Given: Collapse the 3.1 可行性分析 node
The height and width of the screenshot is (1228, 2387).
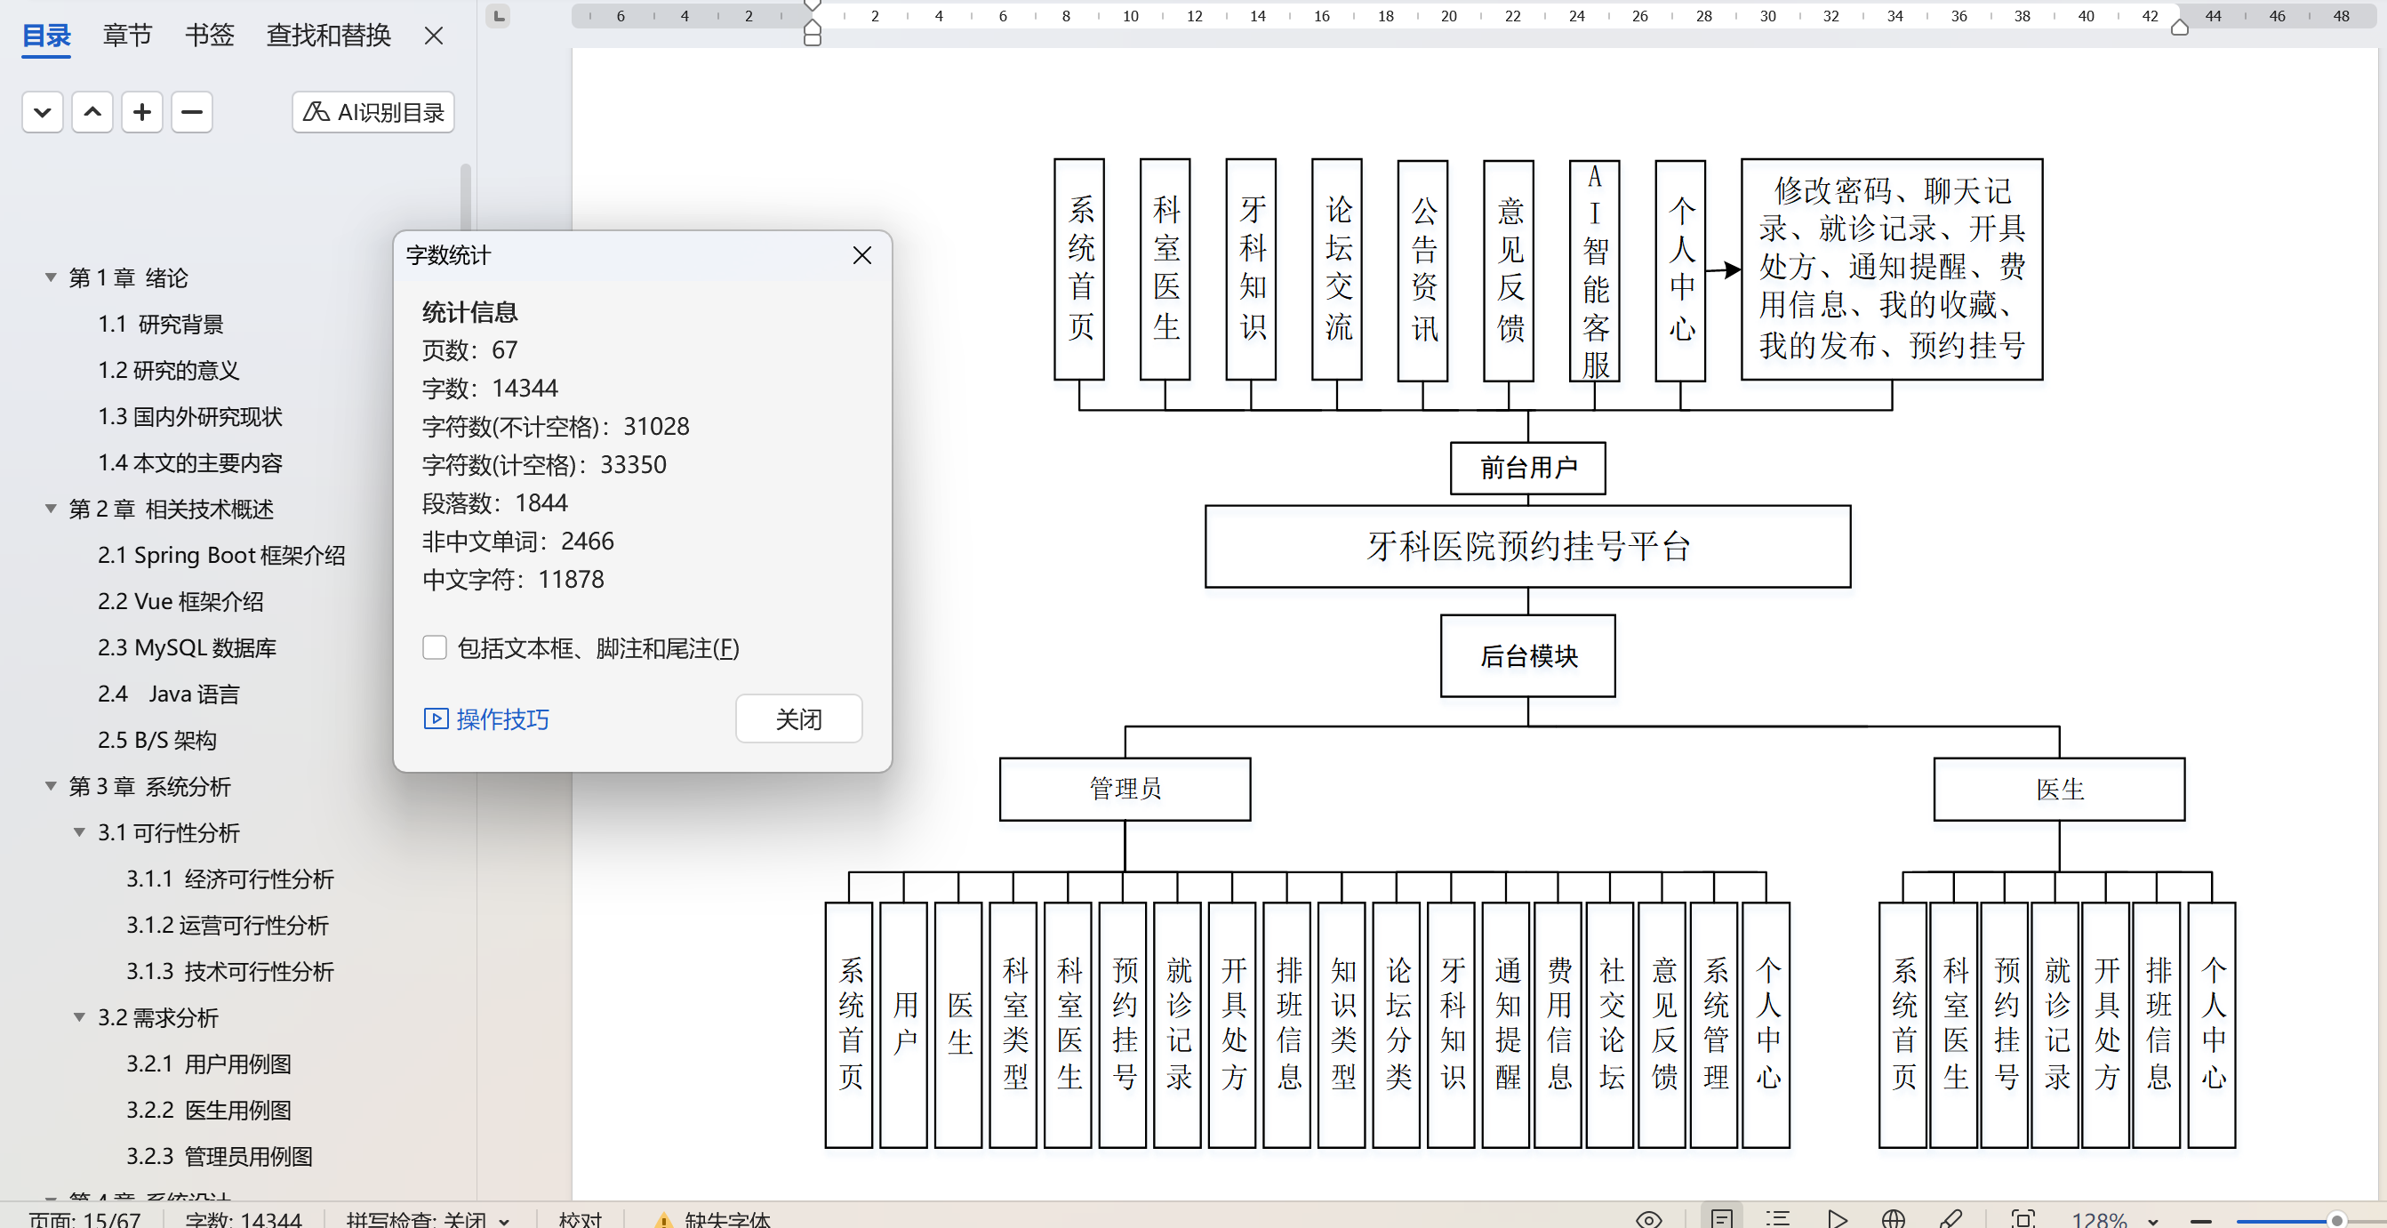Looking at the screenshot, I should click(x=80, y=832).
